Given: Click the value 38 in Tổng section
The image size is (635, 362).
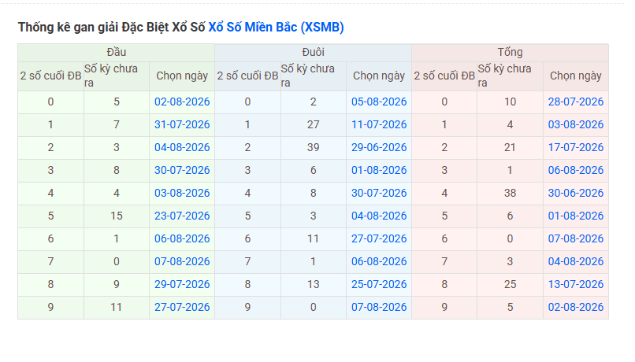Looking at the screenshot, I should point(510,193).
